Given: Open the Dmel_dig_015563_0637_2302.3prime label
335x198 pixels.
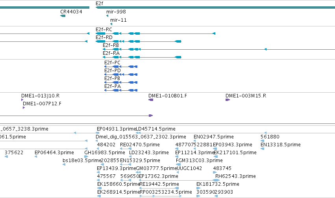Looking at the screenshot, I should click(x=141, y=137).
